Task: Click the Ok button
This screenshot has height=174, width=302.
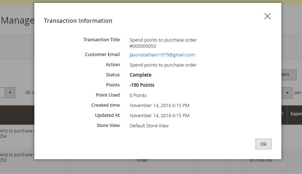Action: tap(263, 144)
